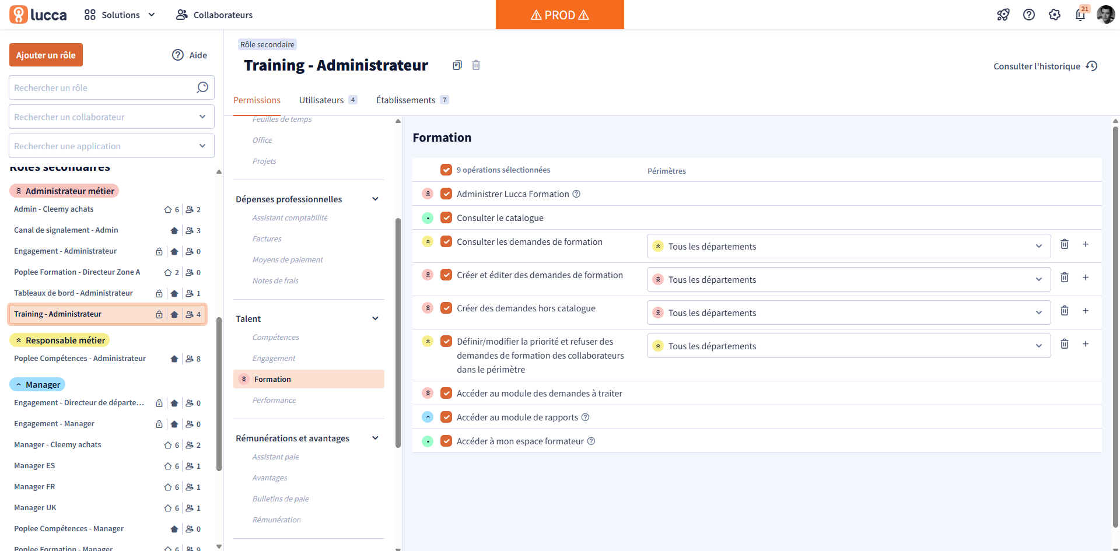Delete perimeter for Créer et éditer des demandes
Viewport: 1120px width, 551px height.
pyautogui.click(x=1065, y=278)
